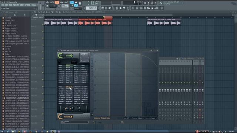Select the Fade Out volume preset
Viewport: 237px width, 133px height.
[x=70, y=103]
